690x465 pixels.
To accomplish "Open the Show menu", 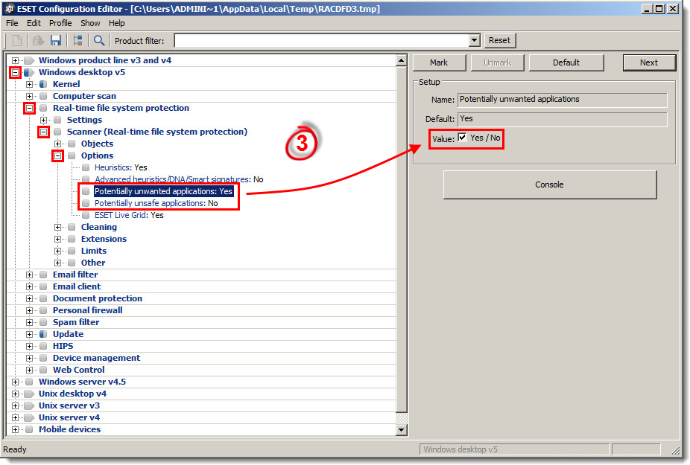I will point(90,23).
